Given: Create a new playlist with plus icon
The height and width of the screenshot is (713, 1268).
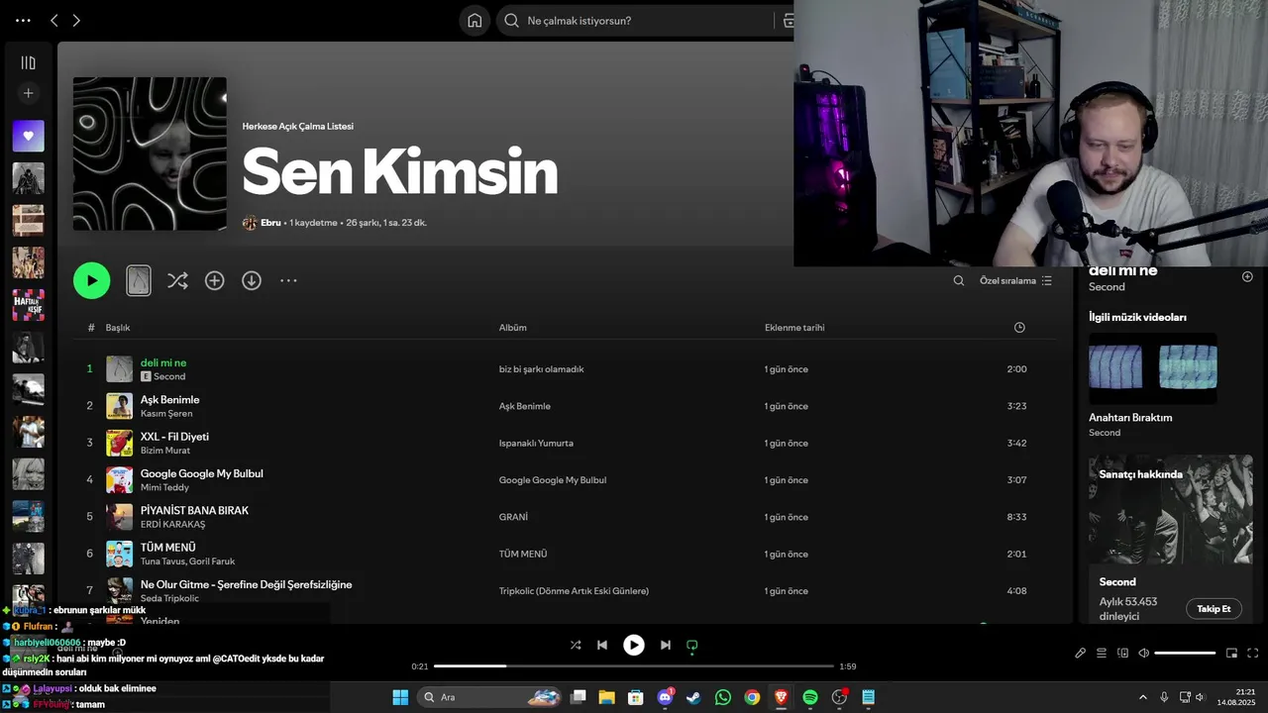Looking at the screenshot, I should pos(28,93).
